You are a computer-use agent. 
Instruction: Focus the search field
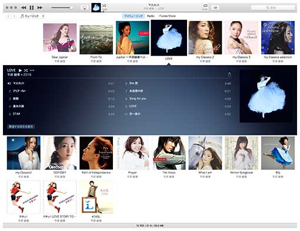coord(273,8)
